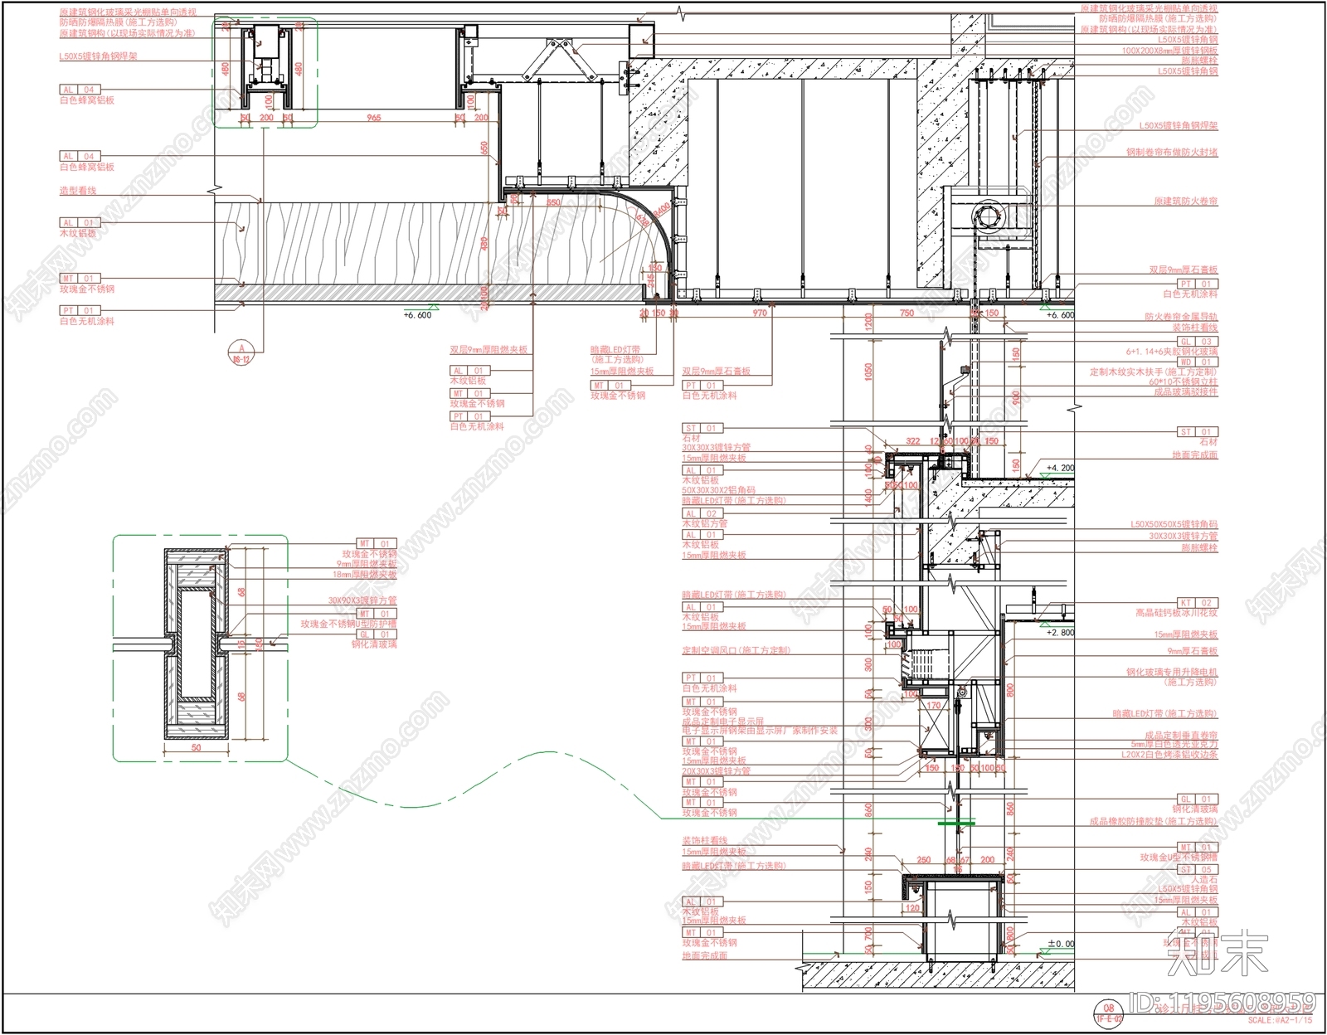Image resolution: width=1327 pixels, height=1035 pixels.
Task: Click the 'AL 02' material tag
Action: (702, 514)
